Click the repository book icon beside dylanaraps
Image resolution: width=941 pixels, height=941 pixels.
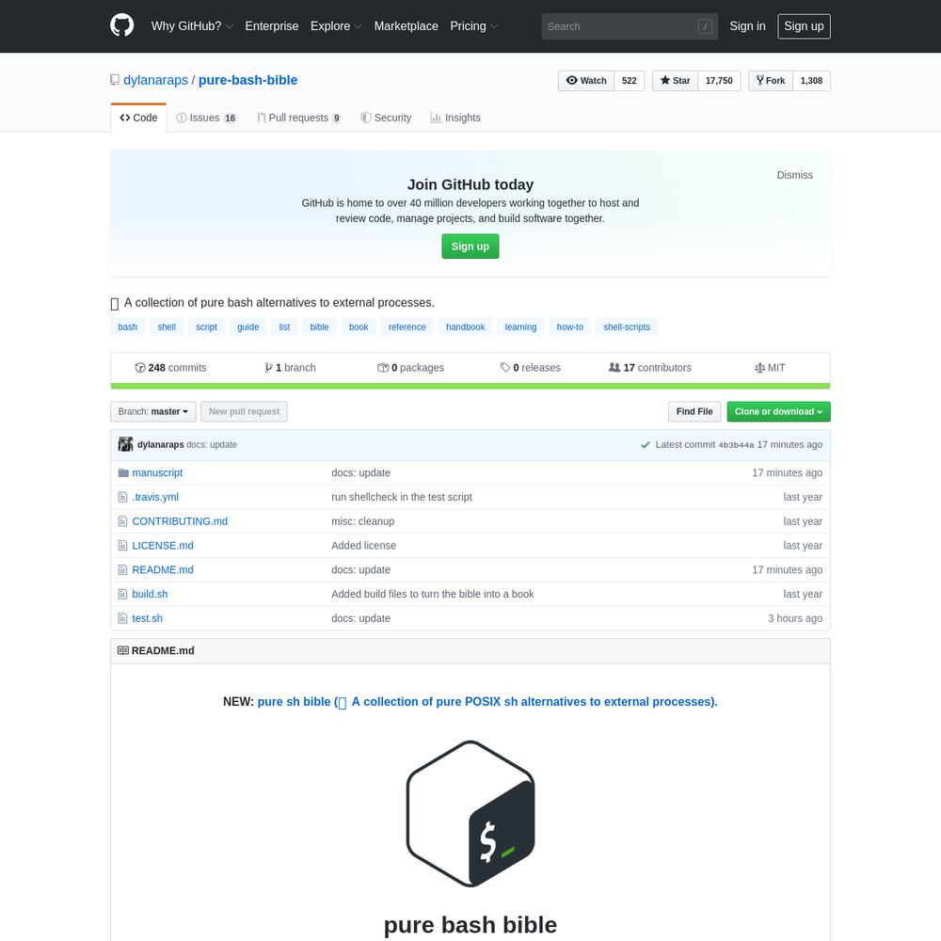(115, 80)
